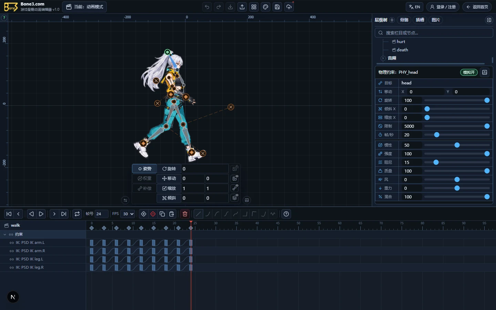Click the 旋转 rotate button
The height and width of the screenshot is (310, 496).
(169, 169)
